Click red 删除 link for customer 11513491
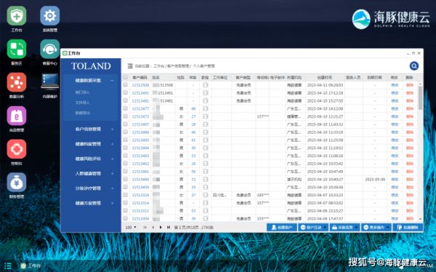The image size is (436, 272). [410, 92]
